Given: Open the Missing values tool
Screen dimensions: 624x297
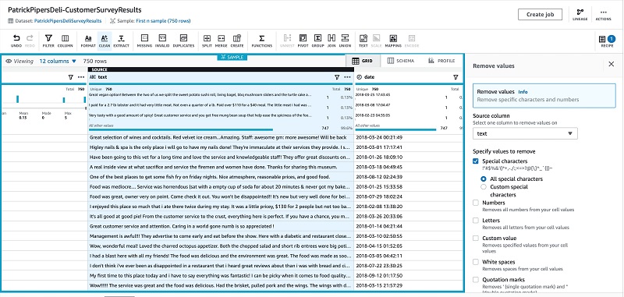Looking at the screenshot, I should coord(144,41).
